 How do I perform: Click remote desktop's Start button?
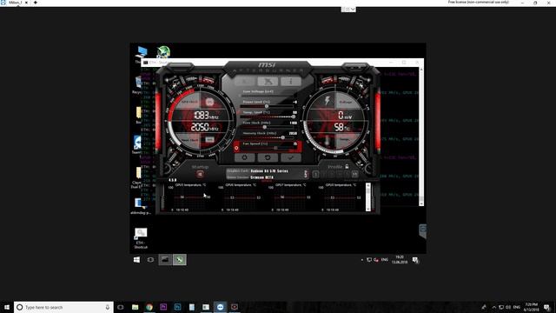(x=136, y=260)
